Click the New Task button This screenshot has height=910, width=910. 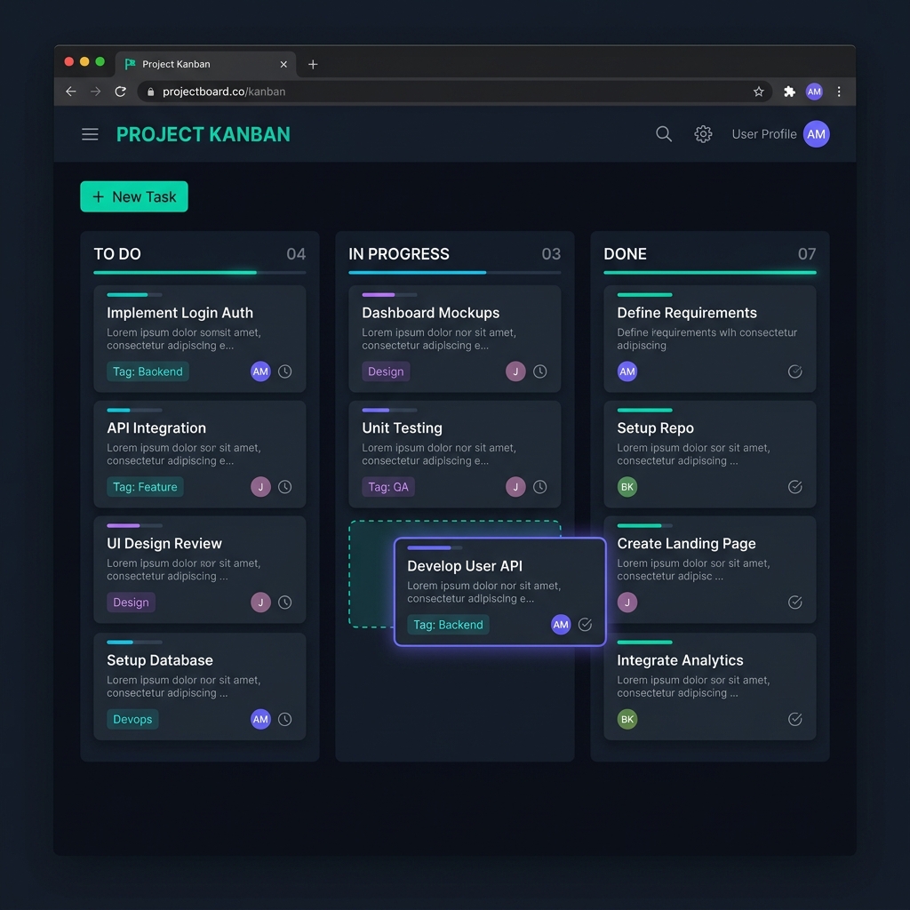[134, 196]
